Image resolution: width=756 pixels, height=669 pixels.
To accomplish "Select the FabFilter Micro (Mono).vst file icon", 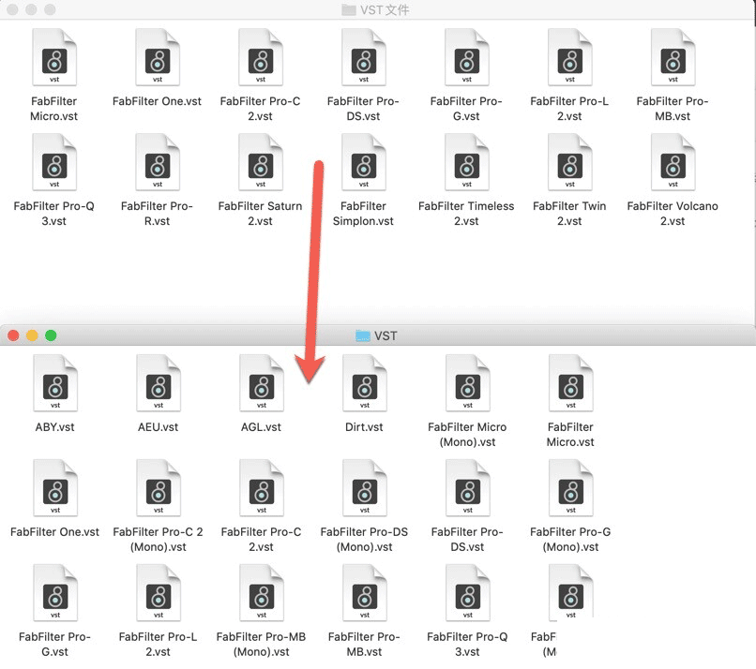I will [x=468, y=383].
